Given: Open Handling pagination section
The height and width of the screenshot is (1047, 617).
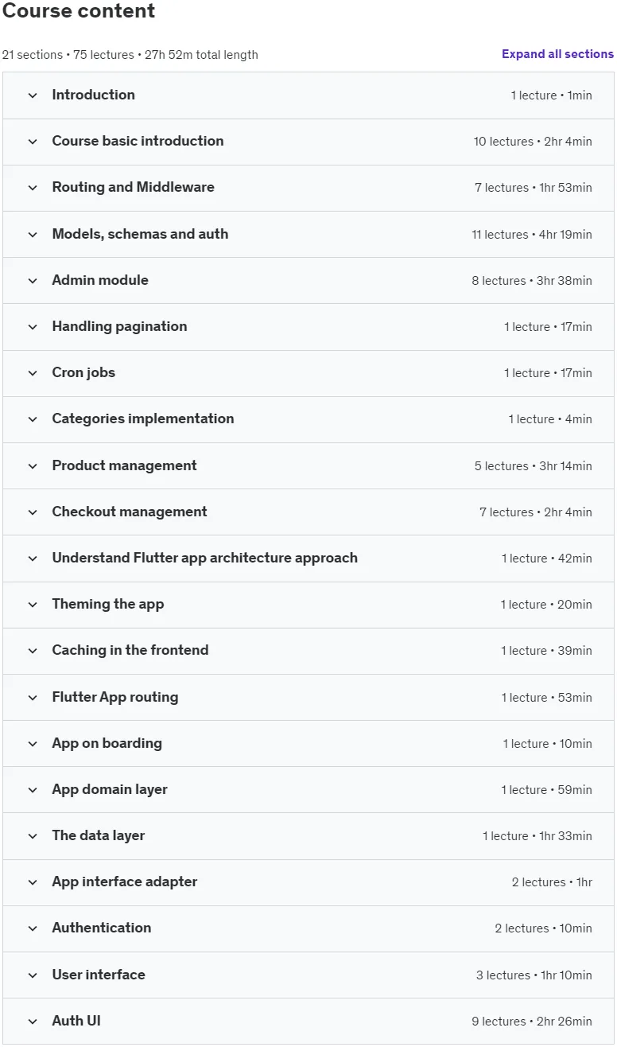Looking at the screenshot, I should (308, 326).
